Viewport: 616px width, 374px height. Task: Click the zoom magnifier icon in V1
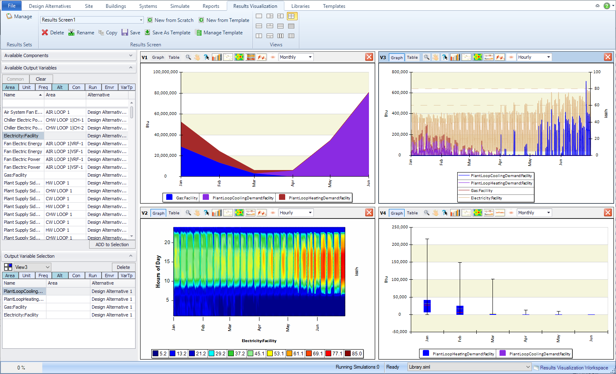coord(188,57)
